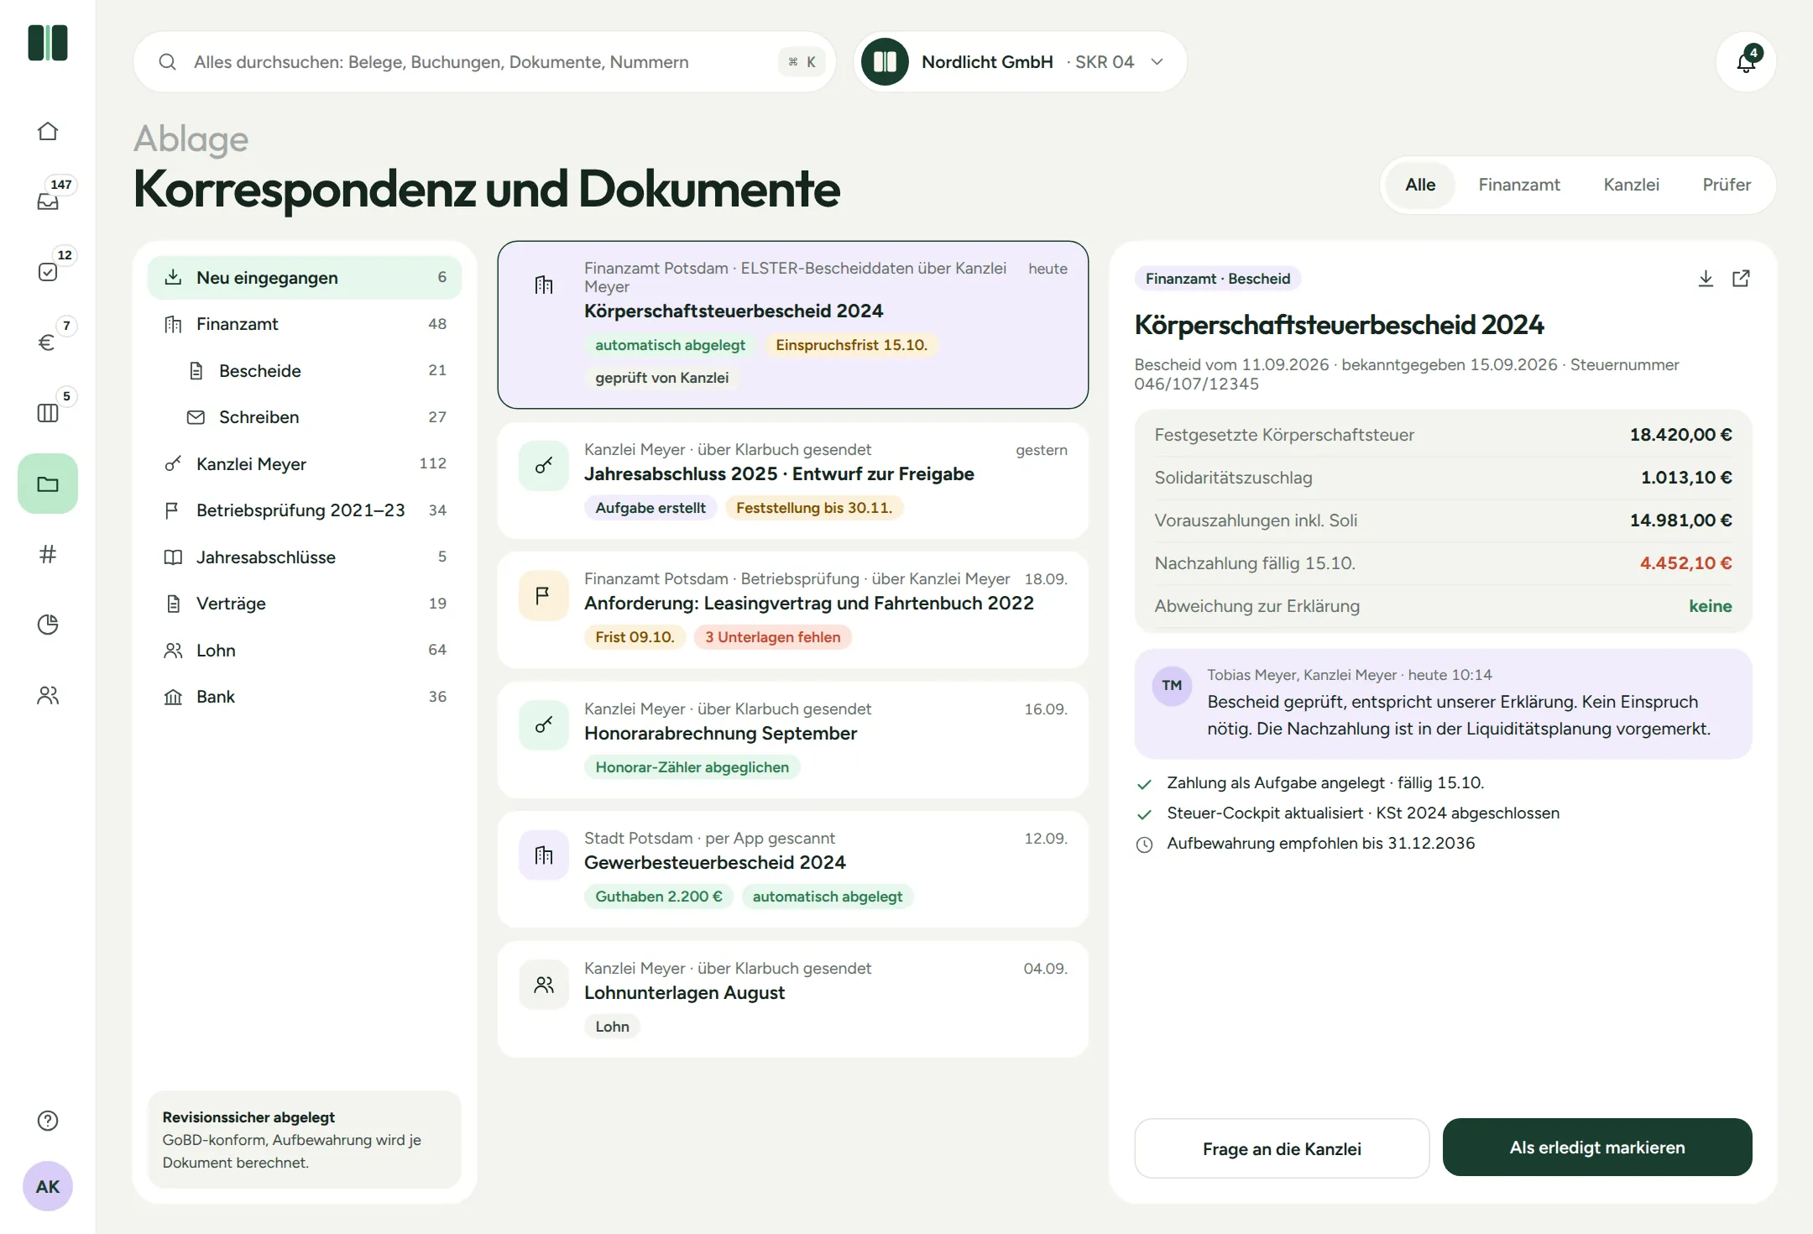Viewport: 1813px width, 1234px height.
Task: Click the people icon on Lohnunterlagen August card
Action: pyautogui.click(x=544, y=985)
